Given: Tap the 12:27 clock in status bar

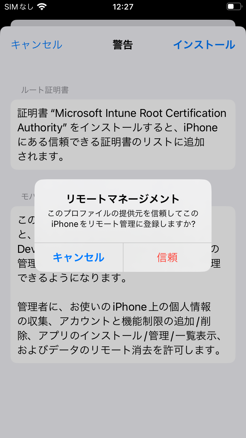Looking at the screenshot, I should pyautogui.click(x=123, y=7).
